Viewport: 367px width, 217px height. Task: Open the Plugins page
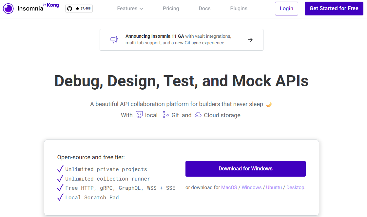(x=239, y=9)
